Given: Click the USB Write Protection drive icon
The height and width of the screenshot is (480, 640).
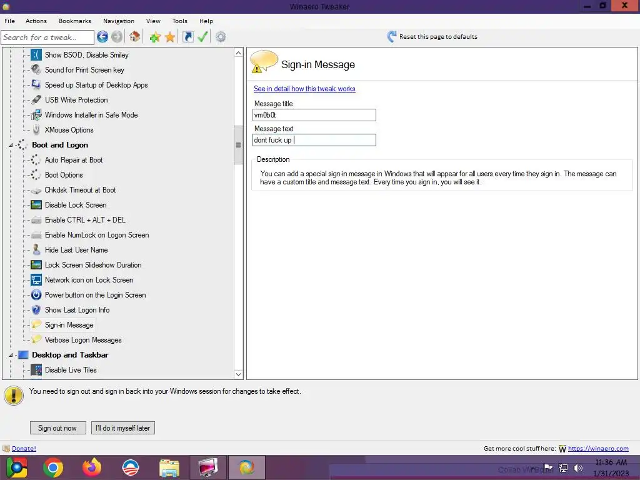Looking at the screenshot, I should pos(36,99).
